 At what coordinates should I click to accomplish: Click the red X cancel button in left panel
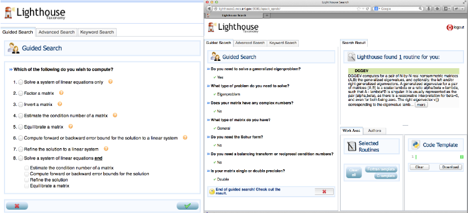17,206
